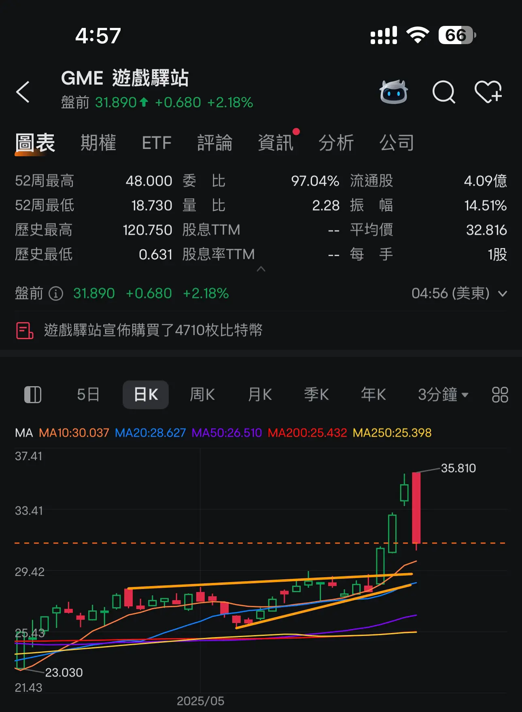Open the ETF tab
The width and height of the screenshot is (522, 712).
pyautogui.click(x=157, y=143)
